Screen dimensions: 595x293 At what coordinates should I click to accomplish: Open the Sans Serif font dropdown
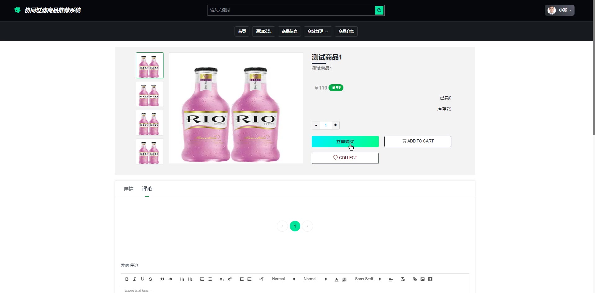[x=368, y=279]
